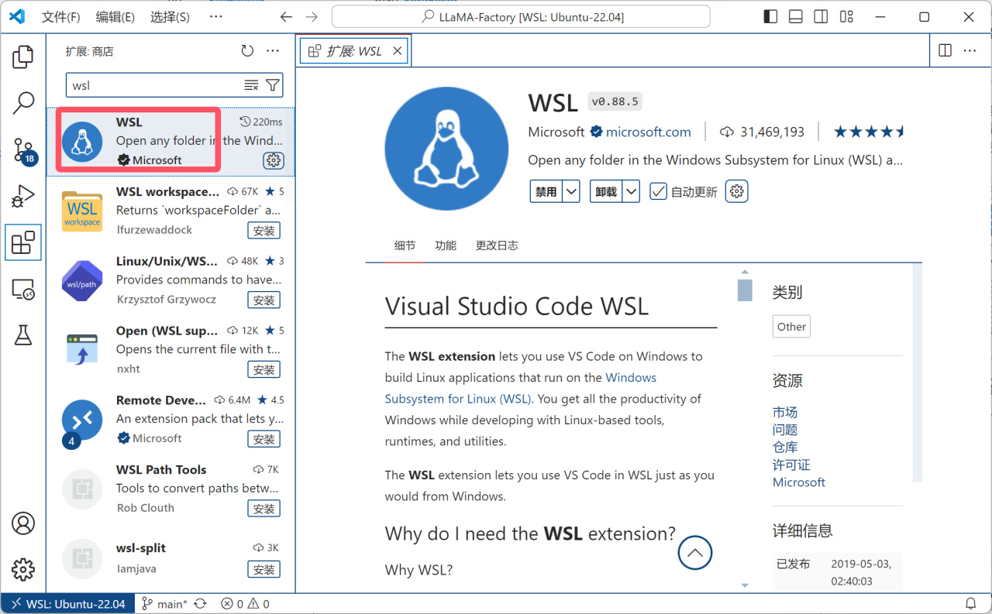This screenshot has width=992, height=614.
Task: Open editor more actions menu
Action: pyautogui.click(x=970, y=50)
